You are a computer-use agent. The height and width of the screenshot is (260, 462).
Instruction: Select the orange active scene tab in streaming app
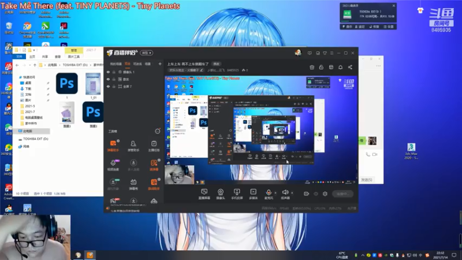click(127, 64)
